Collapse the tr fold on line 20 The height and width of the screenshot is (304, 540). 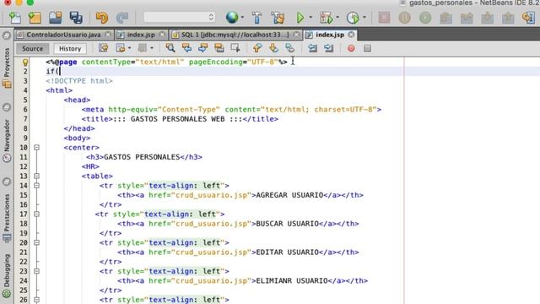[x=36, y=242]
